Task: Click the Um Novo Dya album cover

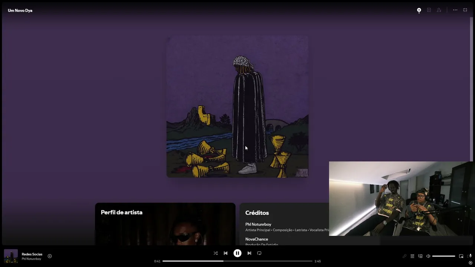Action: (x=237, y=106)
